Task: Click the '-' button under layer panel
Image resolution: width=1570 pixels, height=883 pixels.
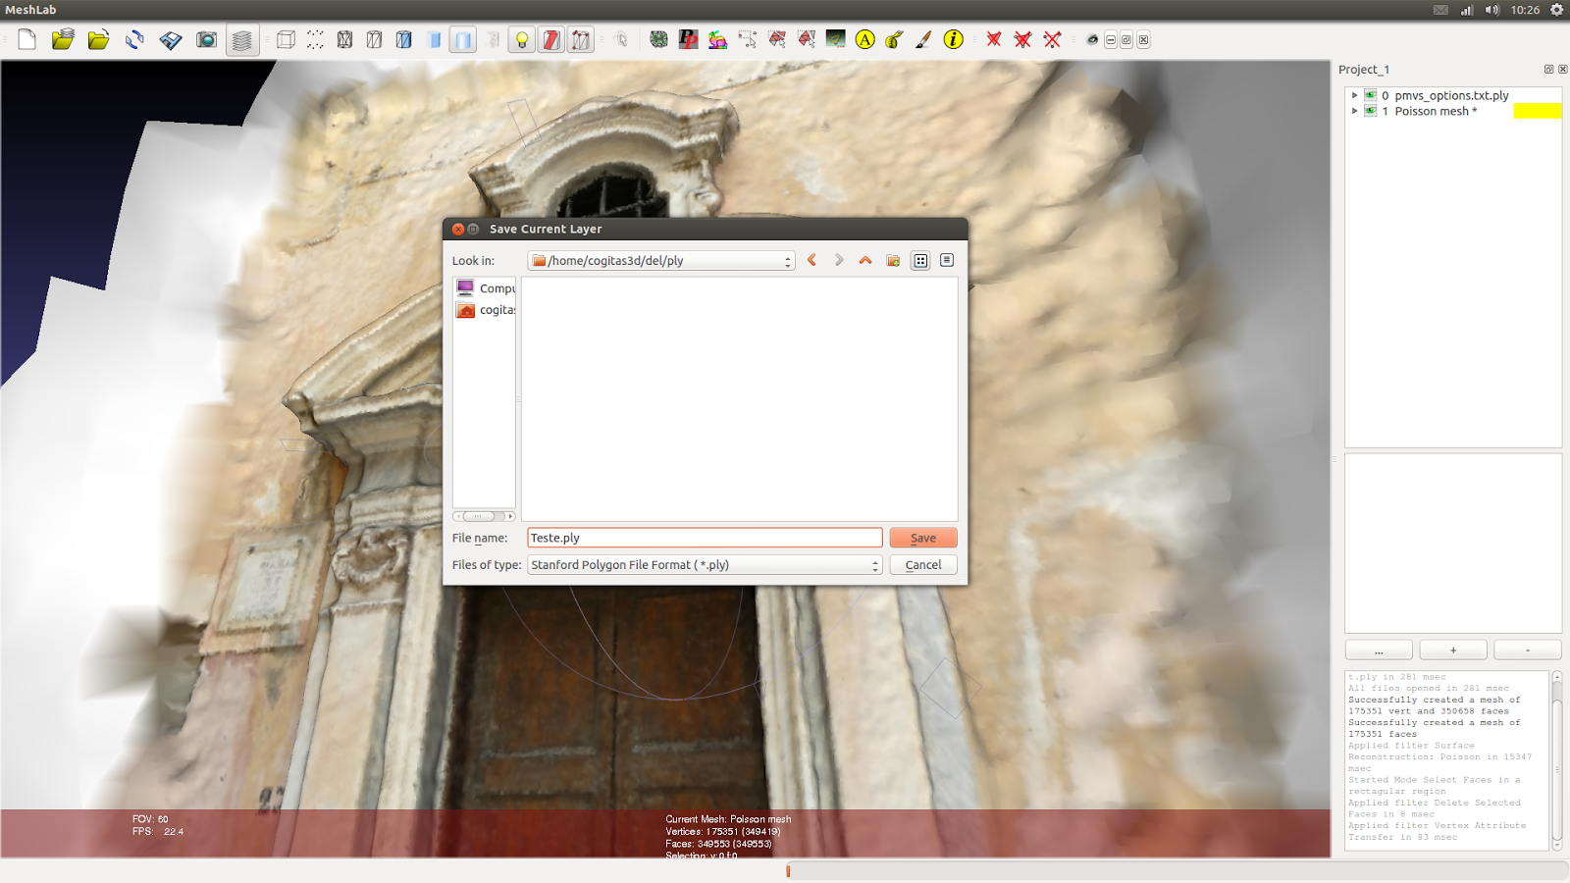Action: point(1528,650)
